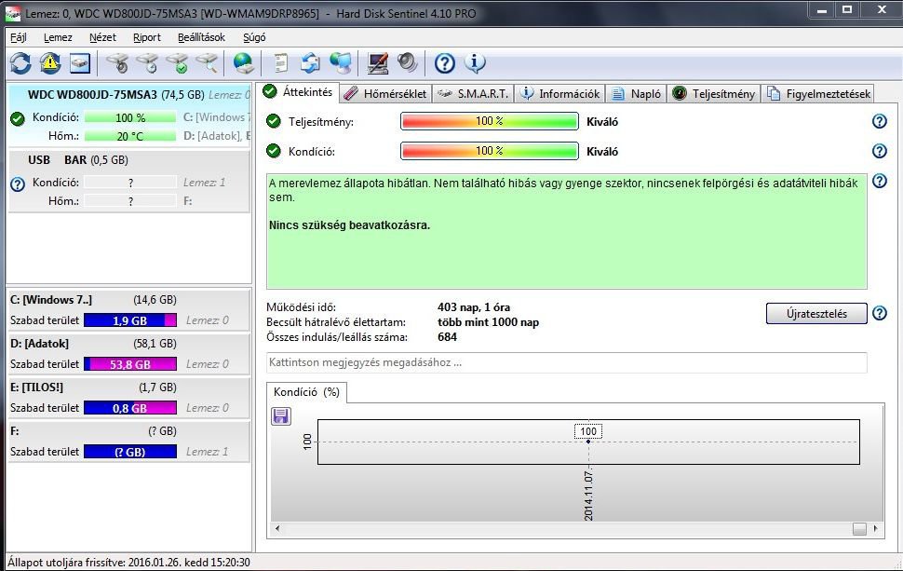Screen dimensions: 903x571
Task: Click the 403 nap, 1 óra value
Action: pos(474,307)
